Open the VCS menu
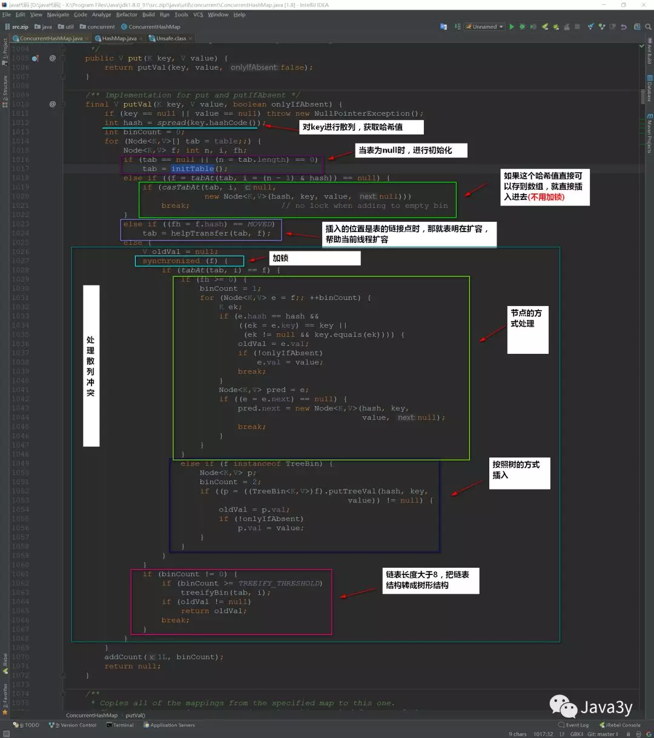Image resolution: width=654 pixels, height=738 pixels. (198, 15)
